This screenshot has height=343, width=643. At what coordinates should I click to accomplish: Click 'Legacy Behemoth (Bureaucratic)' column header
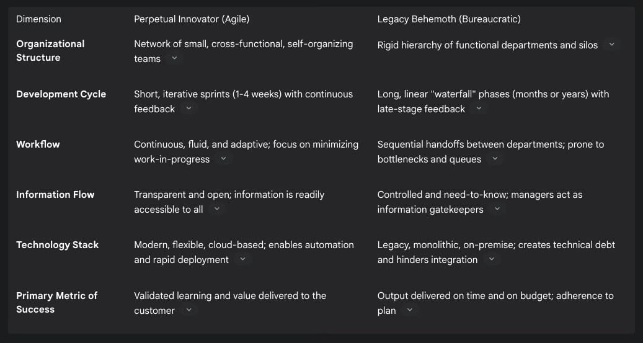coord(449,19)
